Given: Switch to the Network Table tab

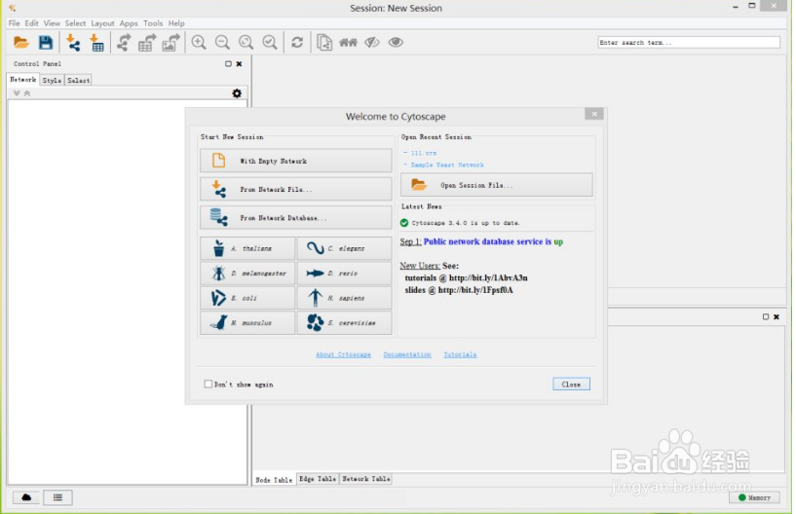Looking at the screenshot, I should [x=365, y=479].
